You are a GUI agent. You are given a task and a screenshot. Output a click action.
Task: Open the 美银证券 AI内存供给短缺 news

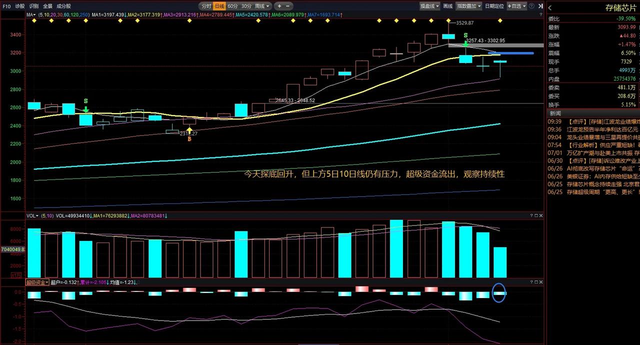pos(593,176)
